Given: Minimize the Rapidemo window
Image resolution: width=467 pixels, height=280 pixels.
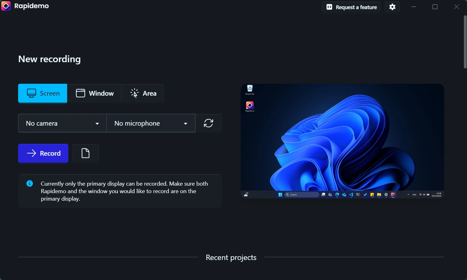Looking at the screenshot, I should coord(414,7).
